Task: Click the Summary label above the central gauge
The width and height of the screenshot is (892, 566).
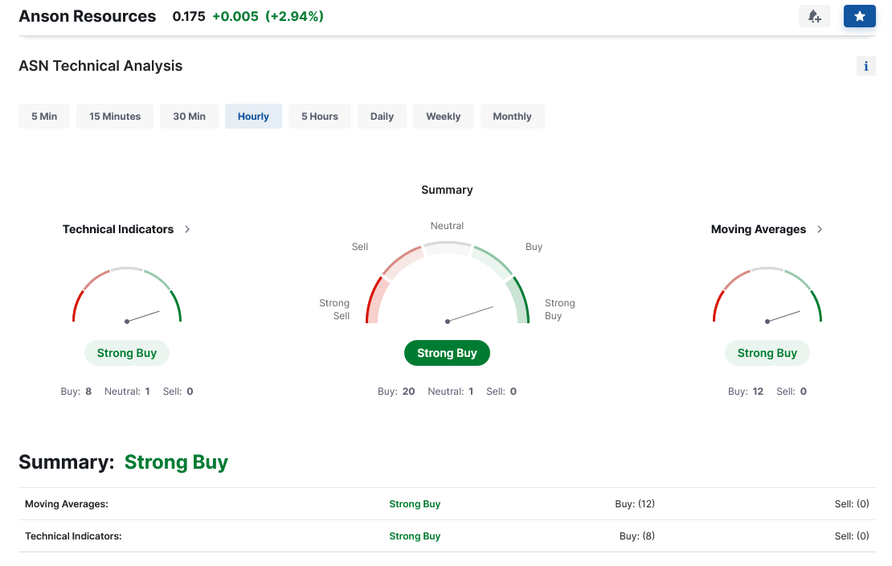Action: point(447,190)
